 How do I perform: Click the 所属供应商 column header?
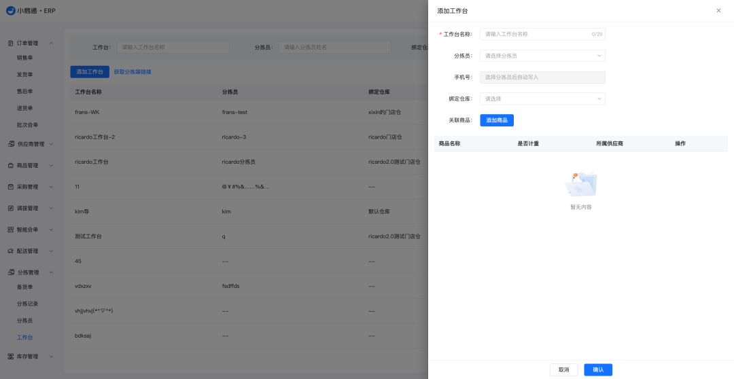[x=610, y=143]
